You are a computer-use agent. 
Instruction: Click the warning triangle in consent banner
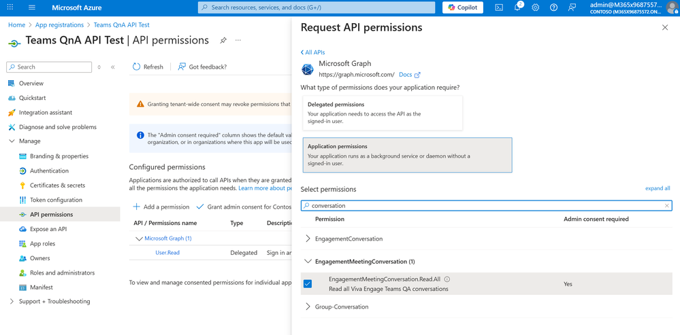(140, 104)
